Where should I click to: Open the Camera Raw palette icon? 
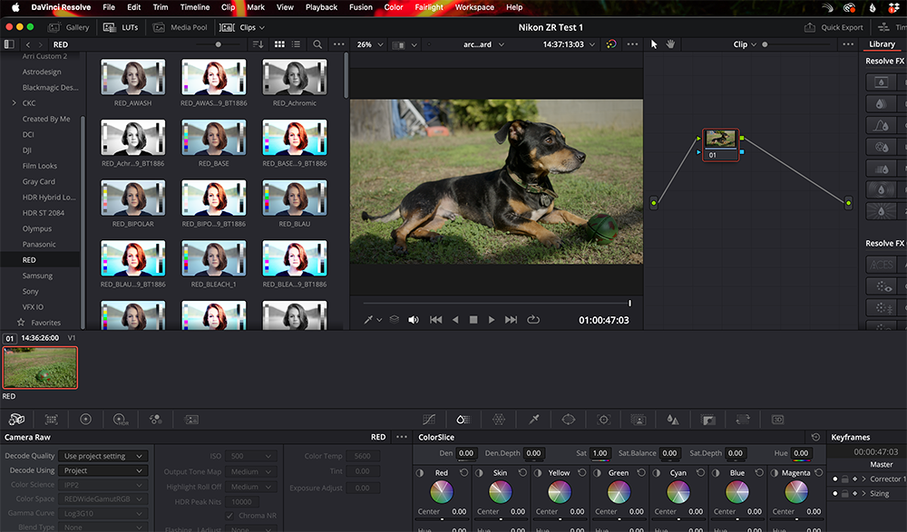tap(16, 420)
